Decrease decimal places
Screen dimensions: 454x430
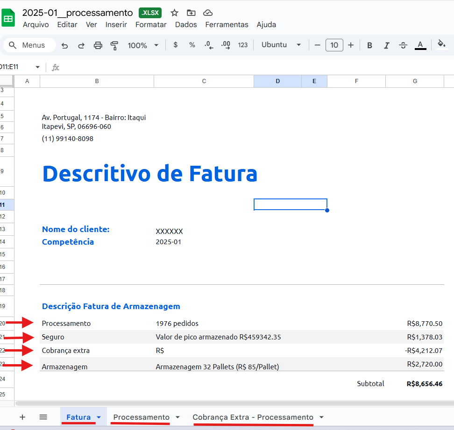tap(208, 45)
